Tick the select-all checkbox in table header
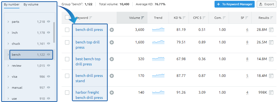 [x=67, y=17]
